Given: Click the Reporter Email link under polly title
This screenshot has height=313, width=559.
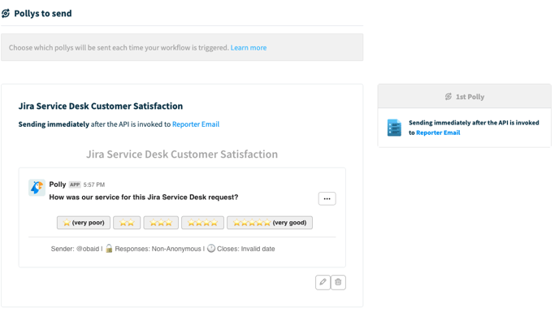Looking at the screenshot, I should (196, 124).
